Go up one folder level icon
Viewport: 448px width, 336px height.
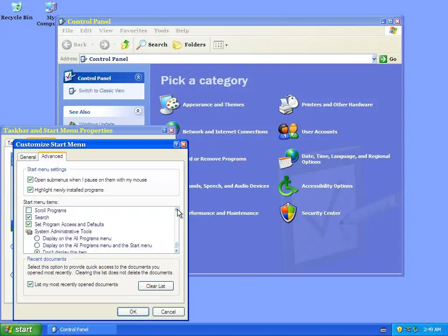point(126,45)
